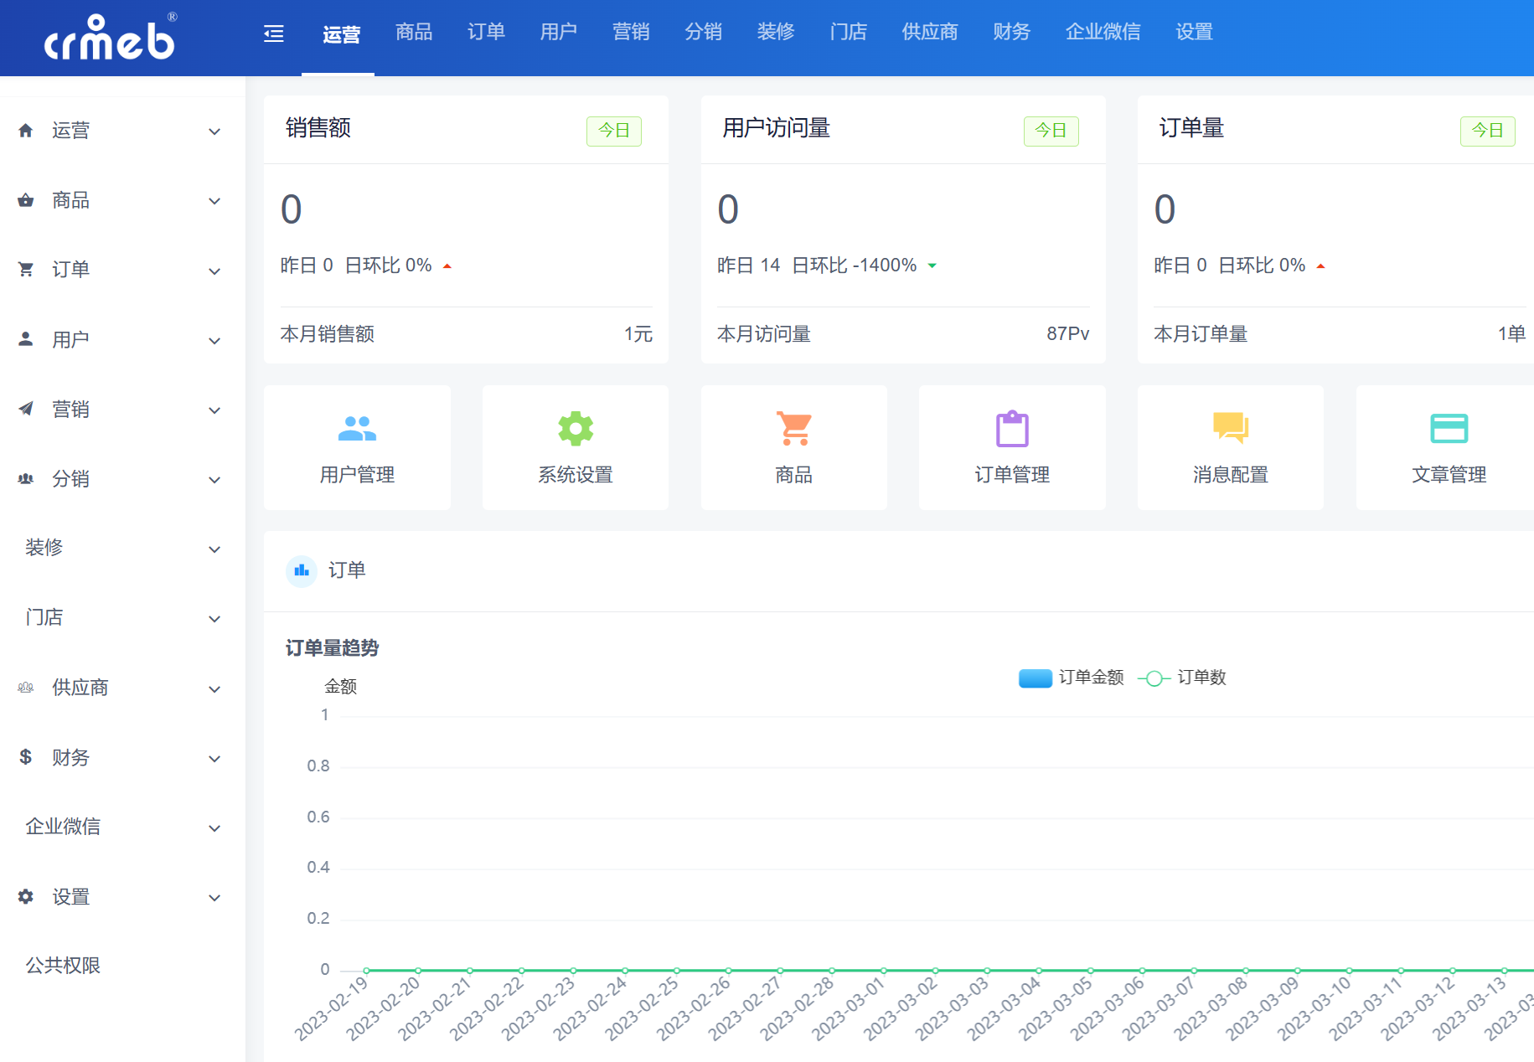Click the 本月销售额 1元 value
Viewport: 1534px width, 1062px height.
638,334
